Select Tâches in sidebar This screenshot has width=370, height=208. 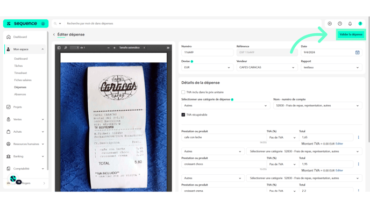(x=18, y=66)
